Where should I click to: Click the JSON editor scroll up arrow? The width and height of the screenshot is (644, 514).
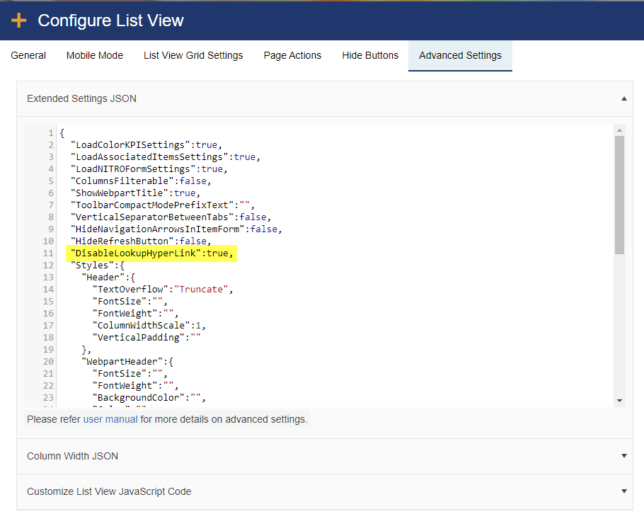[619, 130]
